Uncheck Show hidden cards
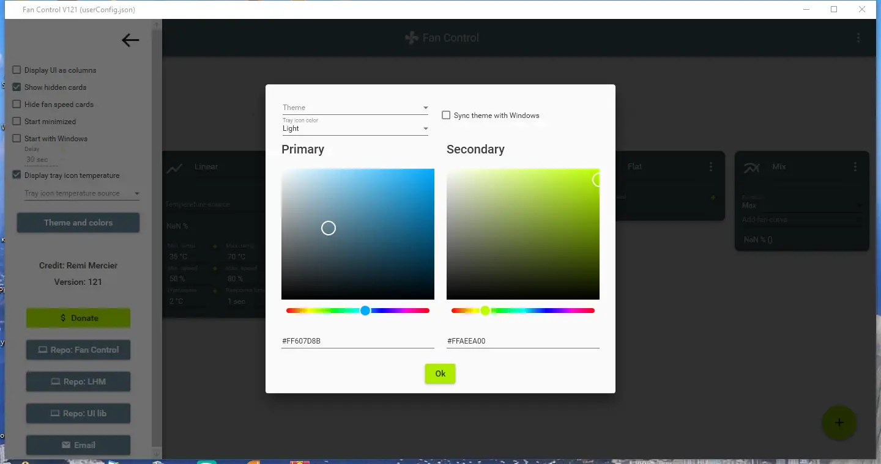 tap(17, 87)
